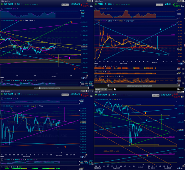Click the 23.91 VIX price readout
185x170 pixels.
click(x=168, y=4)
